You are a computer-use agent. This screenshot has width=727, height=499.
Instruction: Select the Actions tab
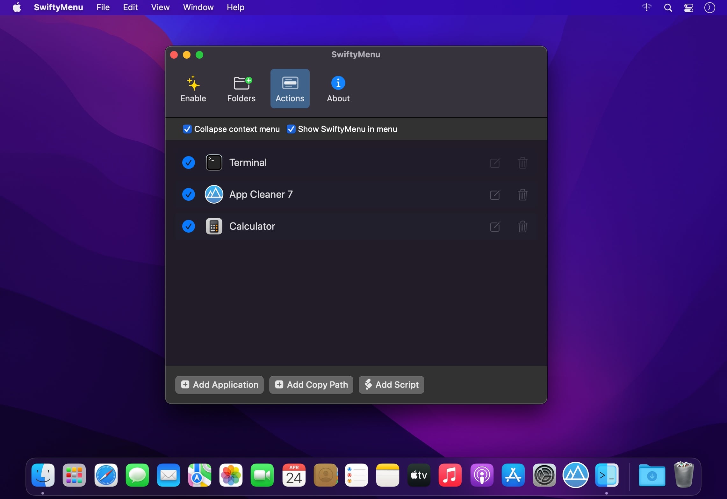point(290,89)
